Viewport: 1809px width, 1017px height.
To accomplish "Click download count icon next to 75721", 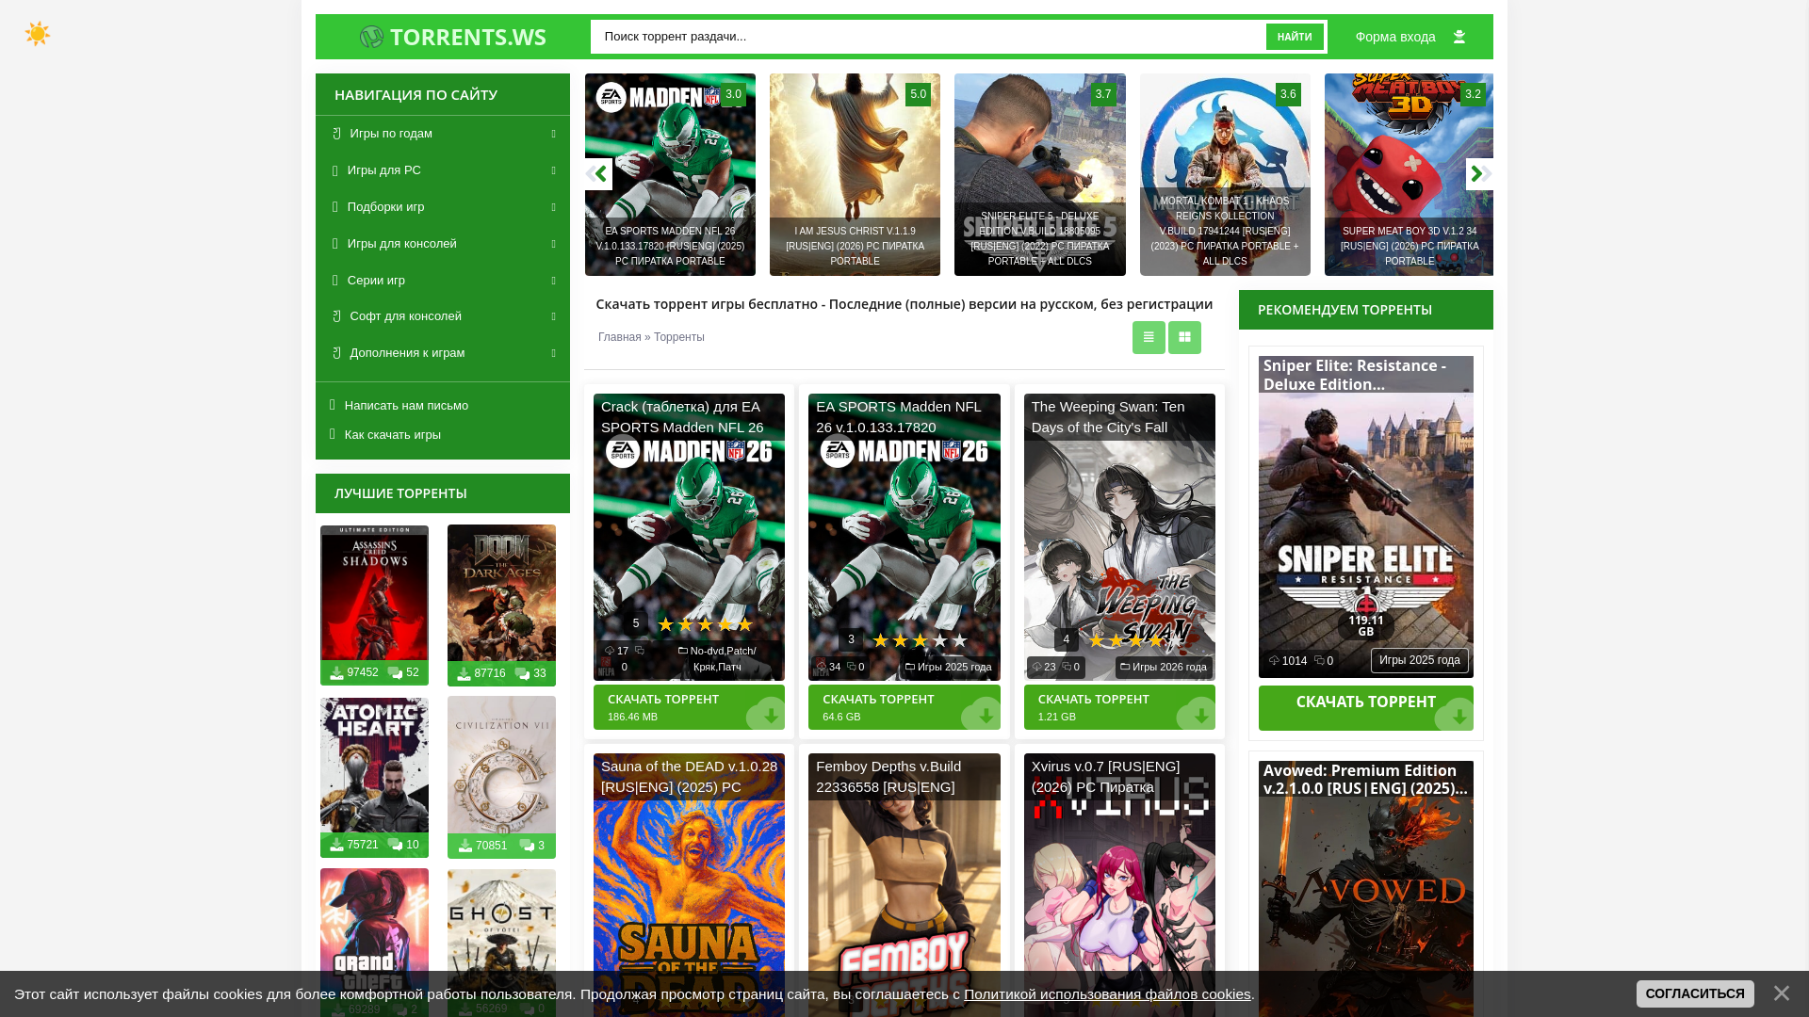I will click(x=337, y=845).
